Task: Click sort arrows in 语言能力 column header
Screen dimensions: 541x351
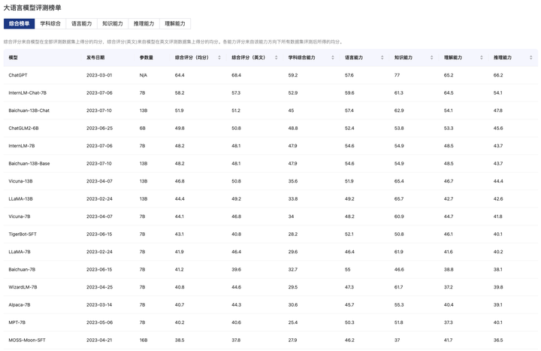Action: (x=382, y=58)
